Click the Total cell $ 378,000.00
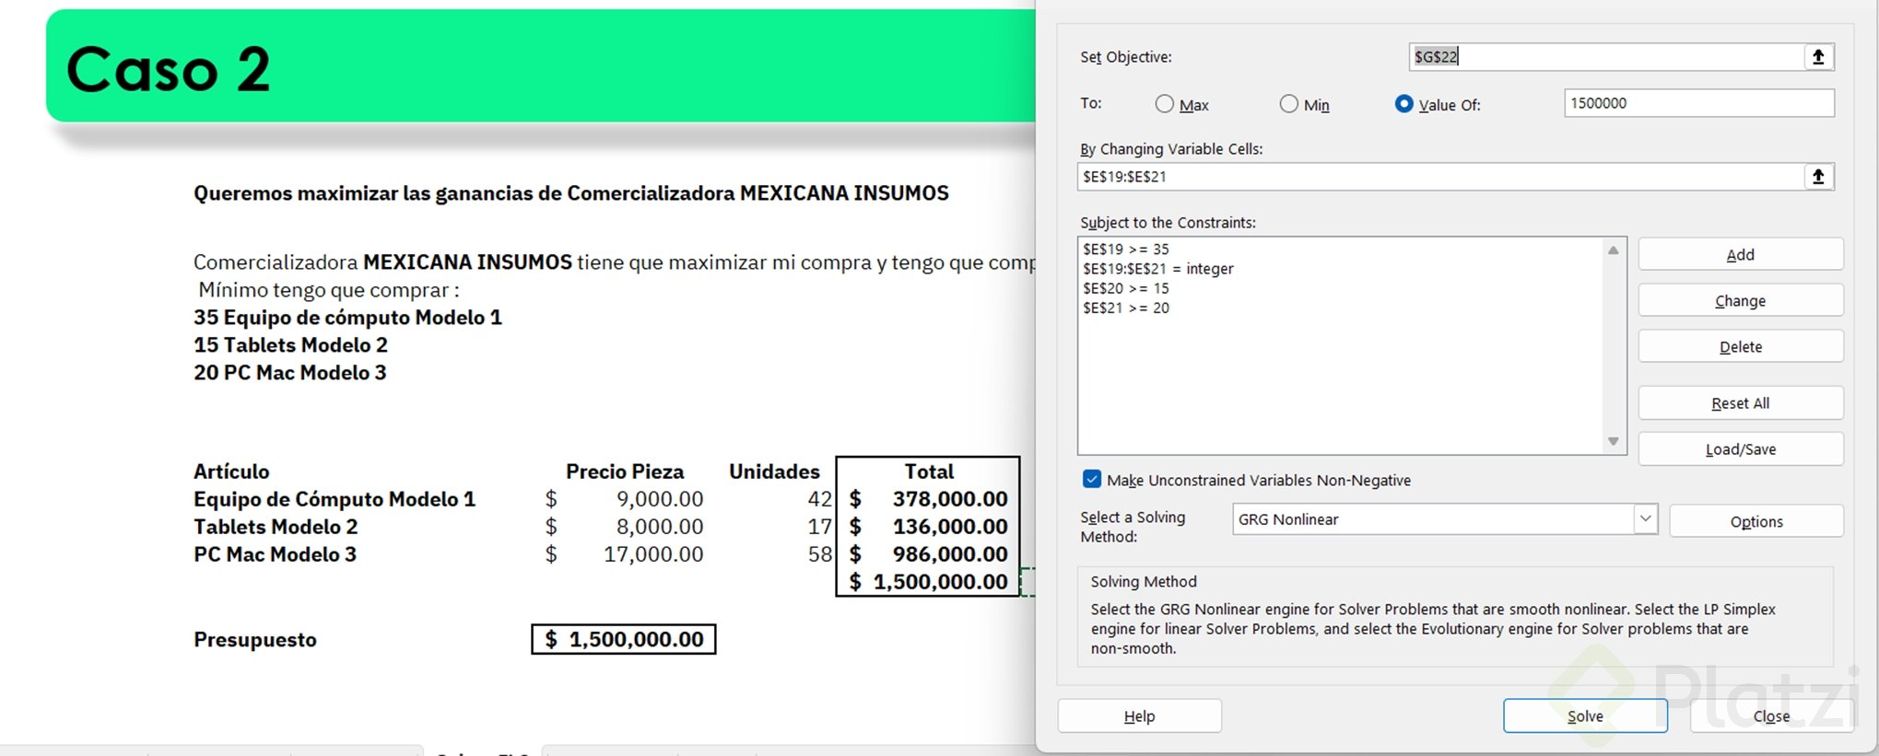Viewport: 1879px width, 756px height. click(928, 499)
